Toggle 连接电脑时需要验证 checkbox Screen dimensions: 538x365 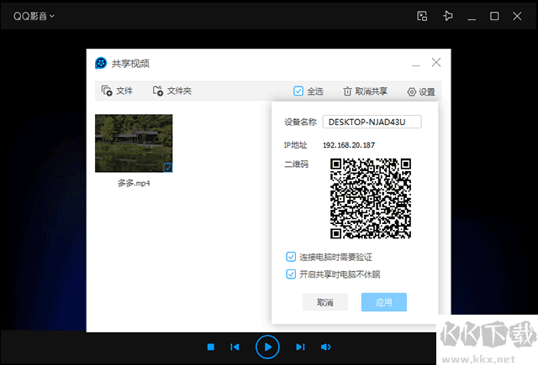coord(291,256)
